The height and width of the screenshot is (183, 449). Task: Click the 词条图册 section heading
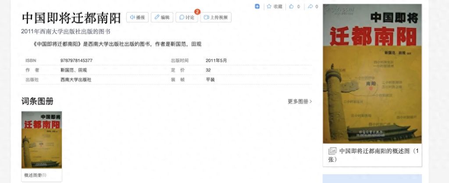(37, 101)
